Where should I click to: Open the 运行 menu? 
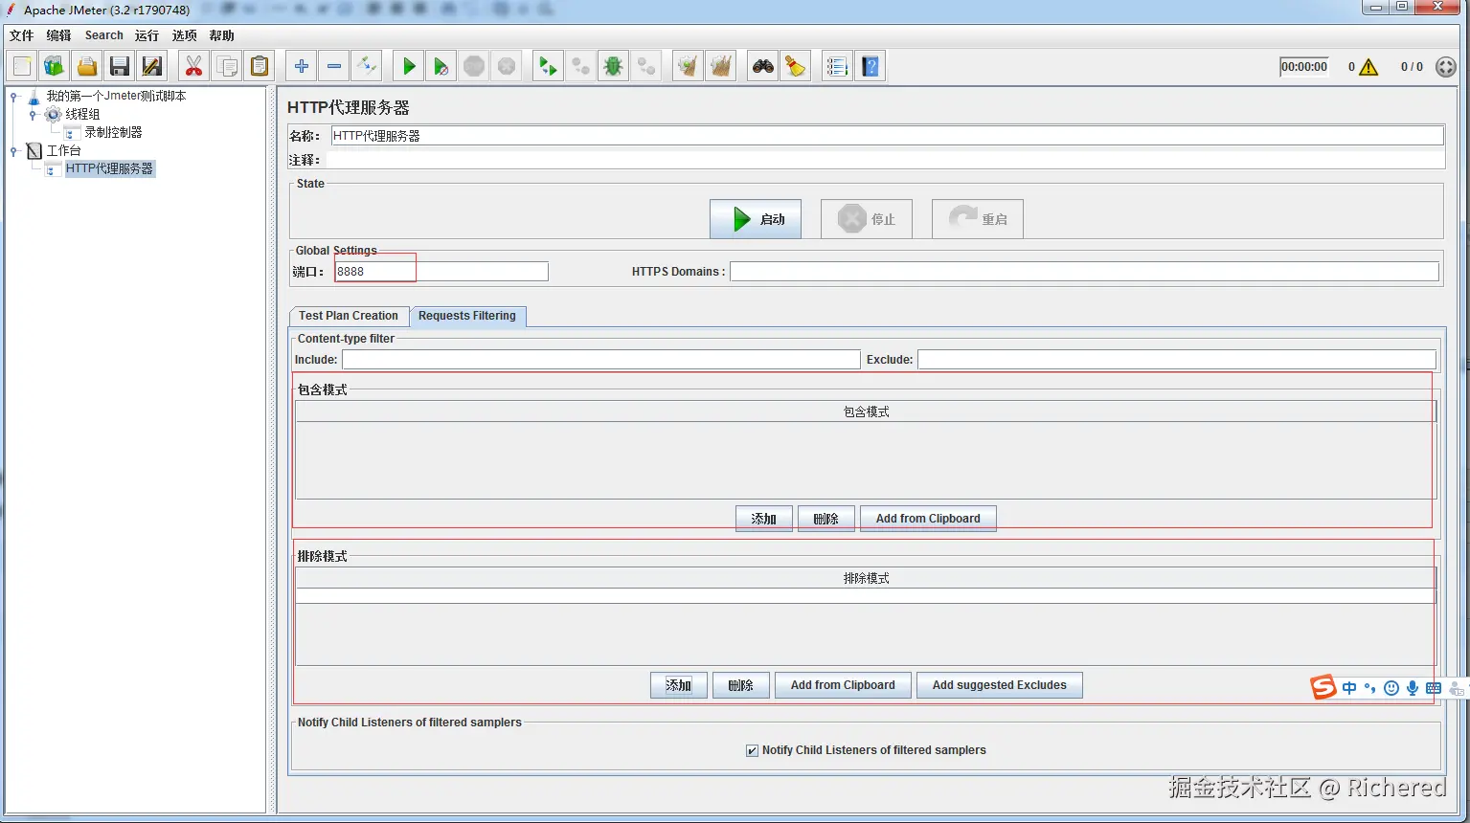pos(147,35)
